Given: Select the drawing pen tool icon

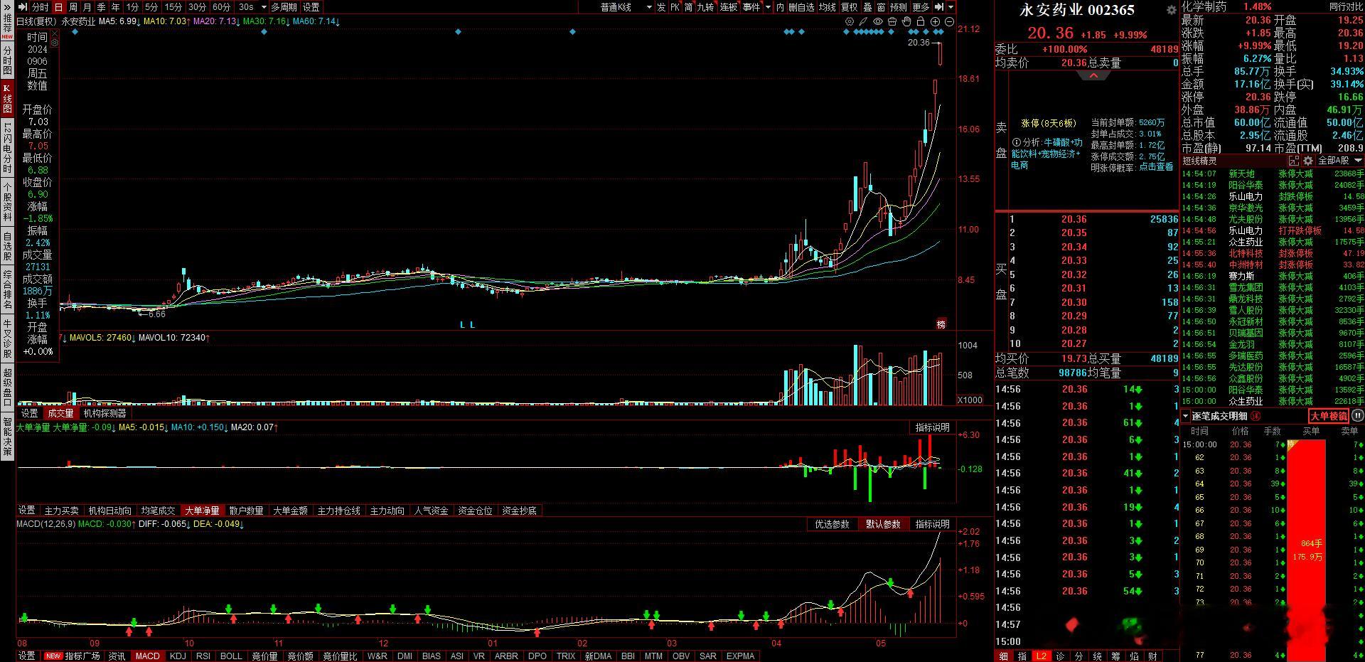Looking at the screenshot, I should 863,22.
